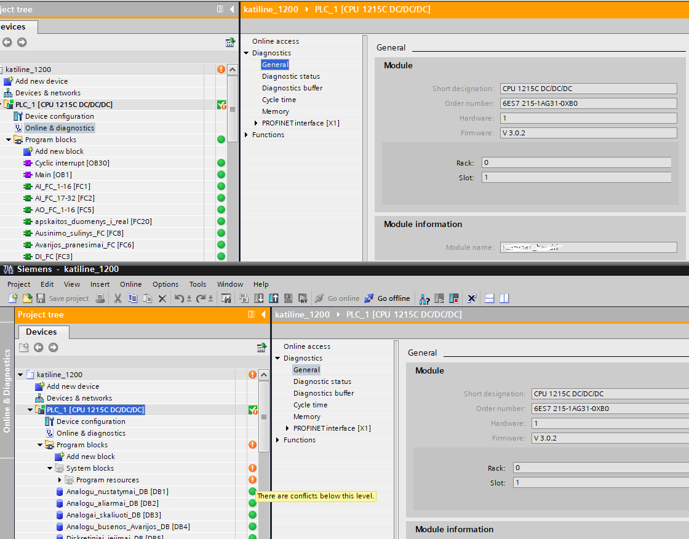
Task: Open the Online menu
Action: (130, 284)
